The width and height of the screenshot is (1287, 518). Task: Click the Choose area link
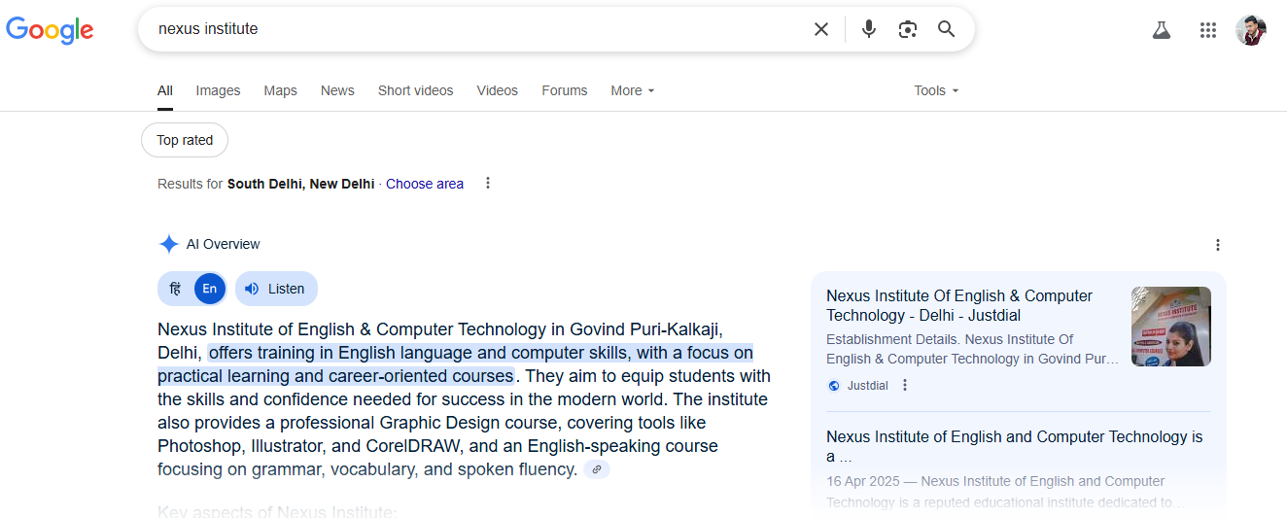point(425,184)
